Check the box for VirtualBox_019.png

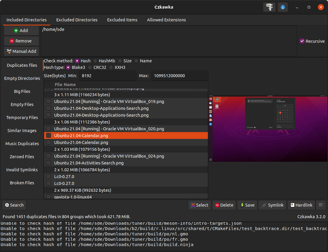click(49, 102)
